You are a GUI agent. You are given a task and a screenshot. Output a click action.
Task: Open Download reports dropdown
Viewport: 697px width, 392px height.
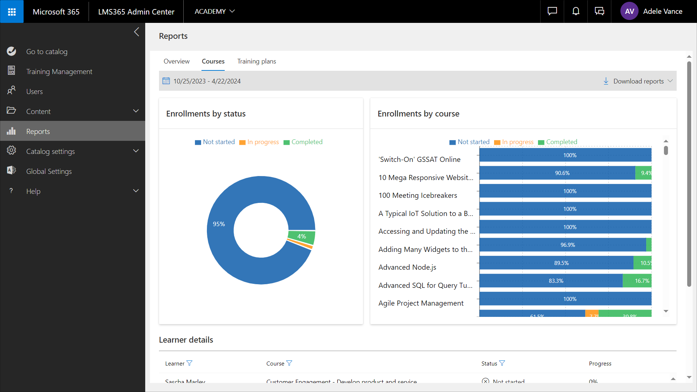point(638,81)
